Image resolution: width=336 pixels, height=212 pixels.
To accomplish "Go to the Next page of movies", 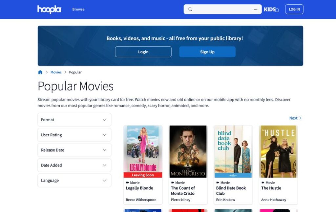I will 295,118.
